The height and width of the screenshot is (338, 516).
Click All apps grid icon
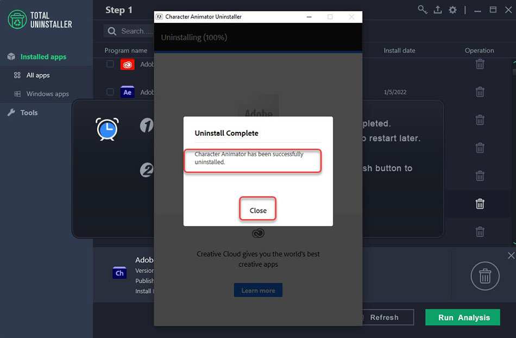(17, 75)
